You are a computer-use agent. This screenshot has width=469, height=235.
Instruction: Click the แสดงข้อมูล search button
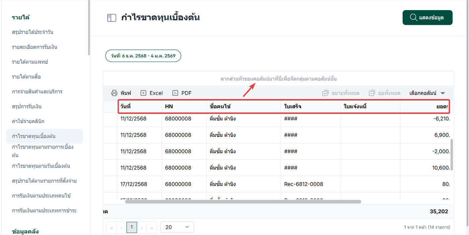click(x=427, y=17)
